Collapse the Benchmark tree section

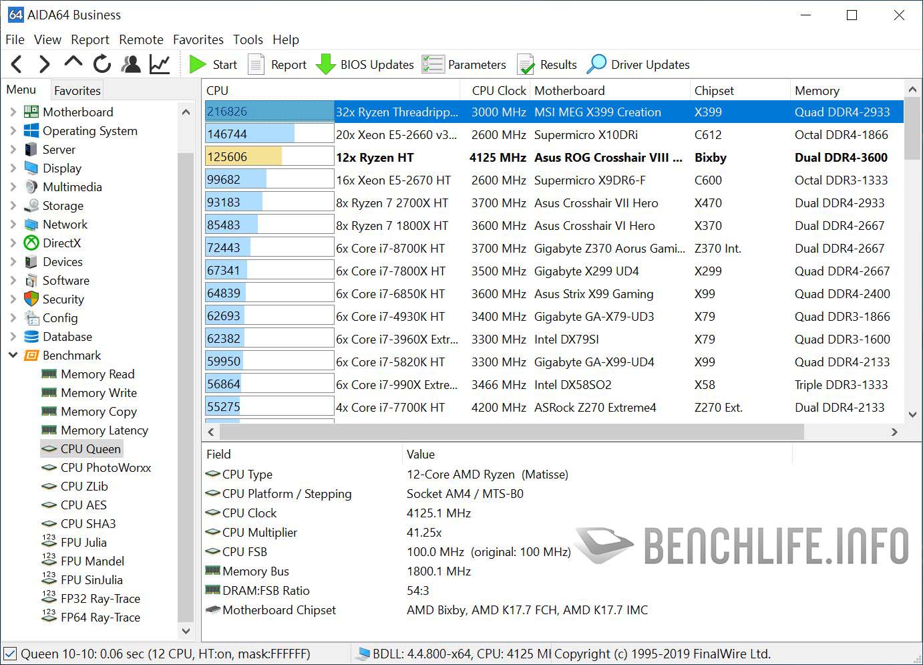click(13, 355)
